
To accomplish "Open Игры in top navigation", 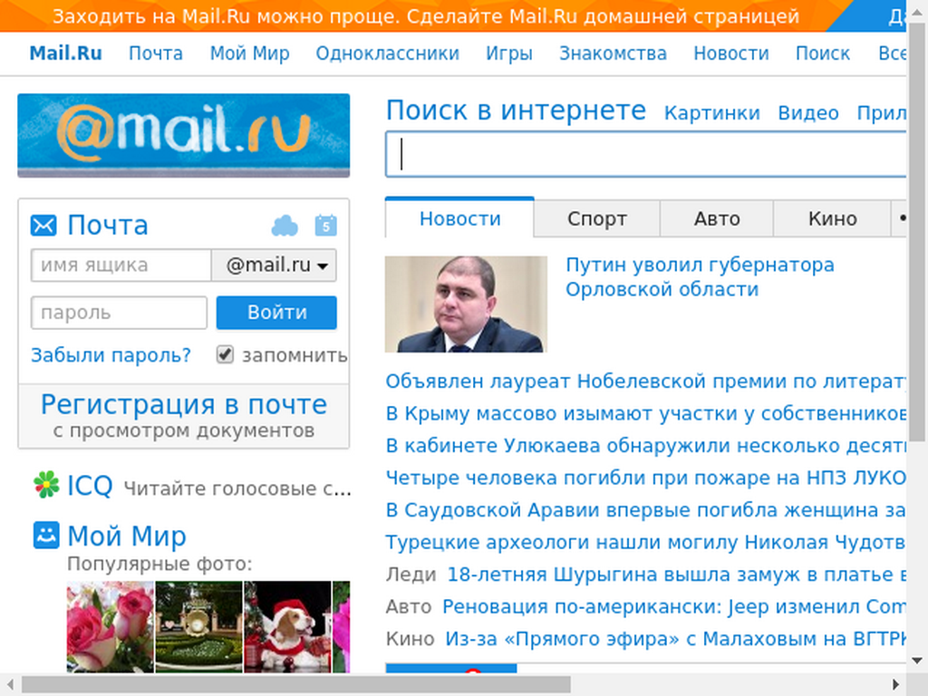I will pyautogui.click(x=509, y=53).
